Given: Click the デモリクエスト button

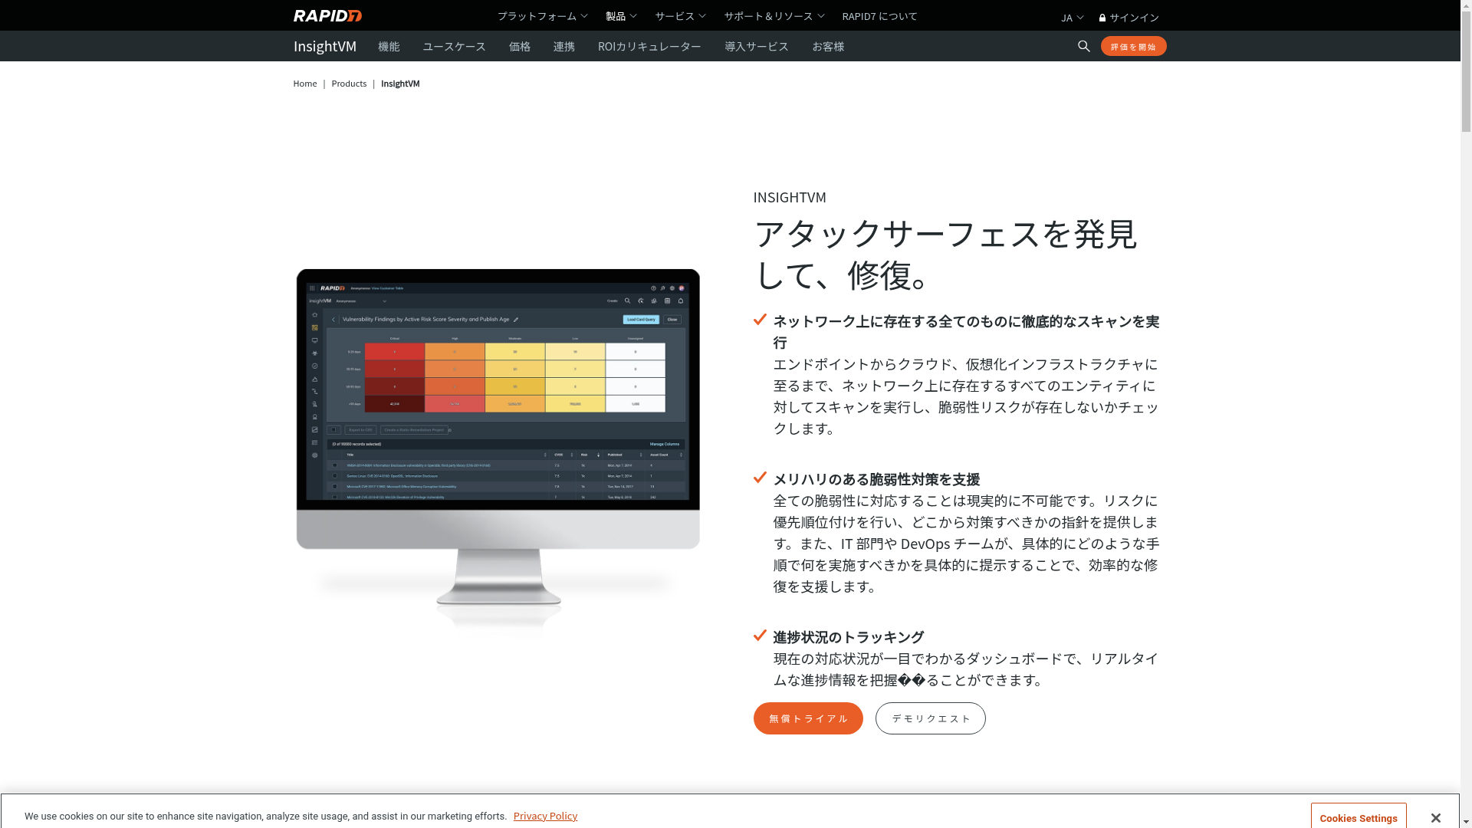Looking at the screenshot, I should (931, 718).
